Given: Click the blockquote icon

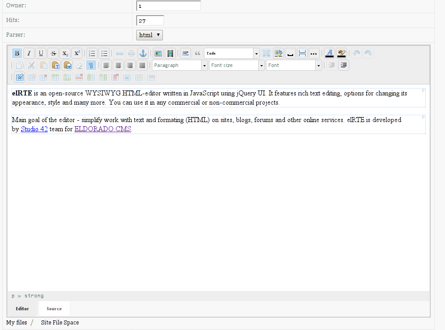Looking at the screenshot, I should point(197,53).
